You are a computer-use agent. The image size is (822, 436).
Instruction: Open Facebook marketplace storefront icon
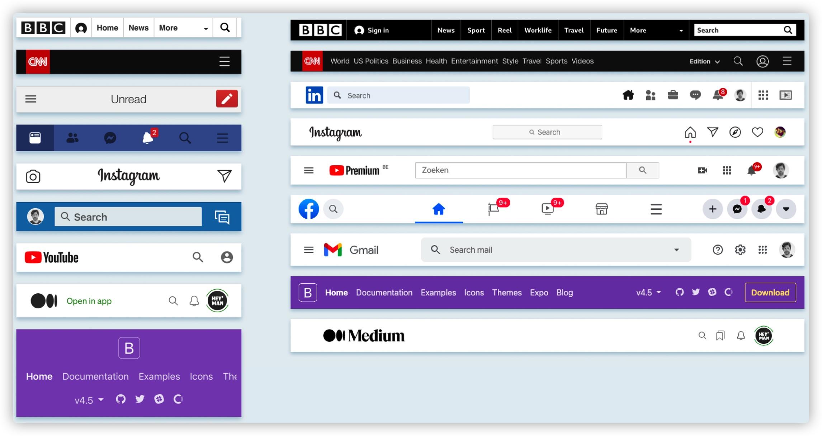pos(601,209)
